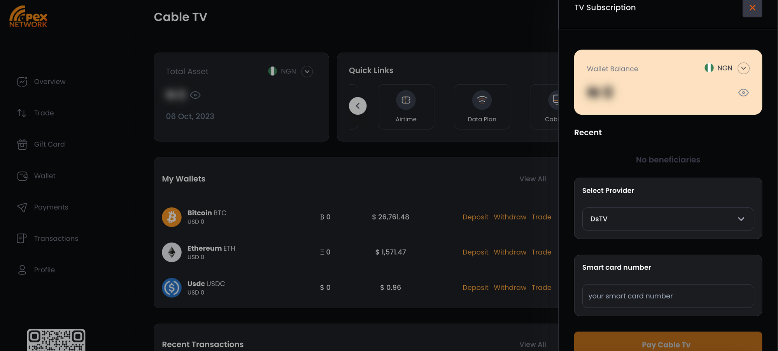
Task: Open Gift Card menu item
Action: coord(49,144)
